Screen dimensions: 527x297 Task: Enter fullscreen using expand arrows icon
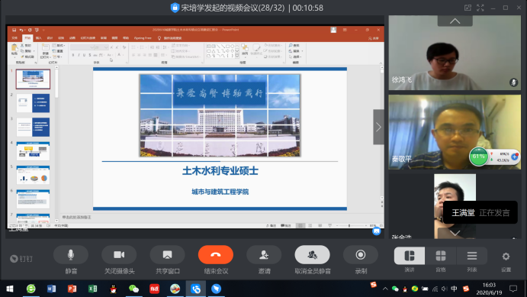pyautogui.click(x=480, y=8)
